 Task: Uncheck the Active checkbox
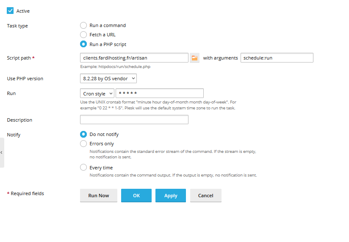(x=11, y=11)
